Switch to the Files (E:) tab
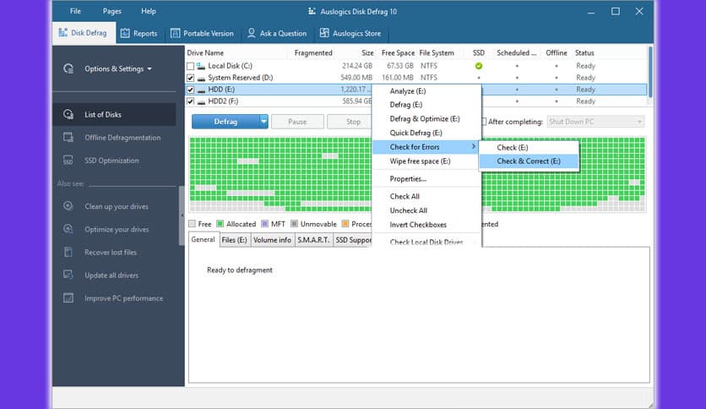706x409 pixels. pyautogui.click(x=234, y=240)
